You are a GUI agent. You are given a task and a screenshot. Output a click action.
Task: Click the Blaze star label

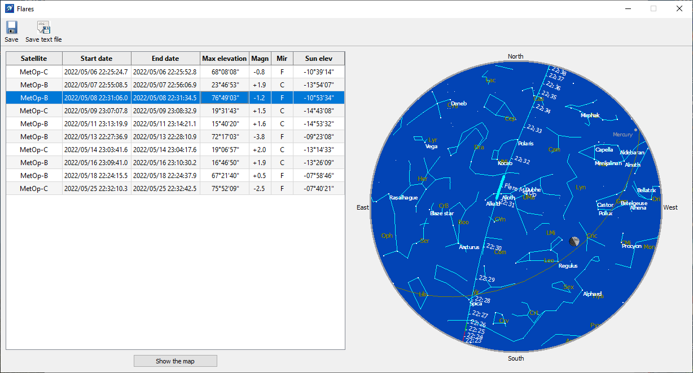pos(442,214)
